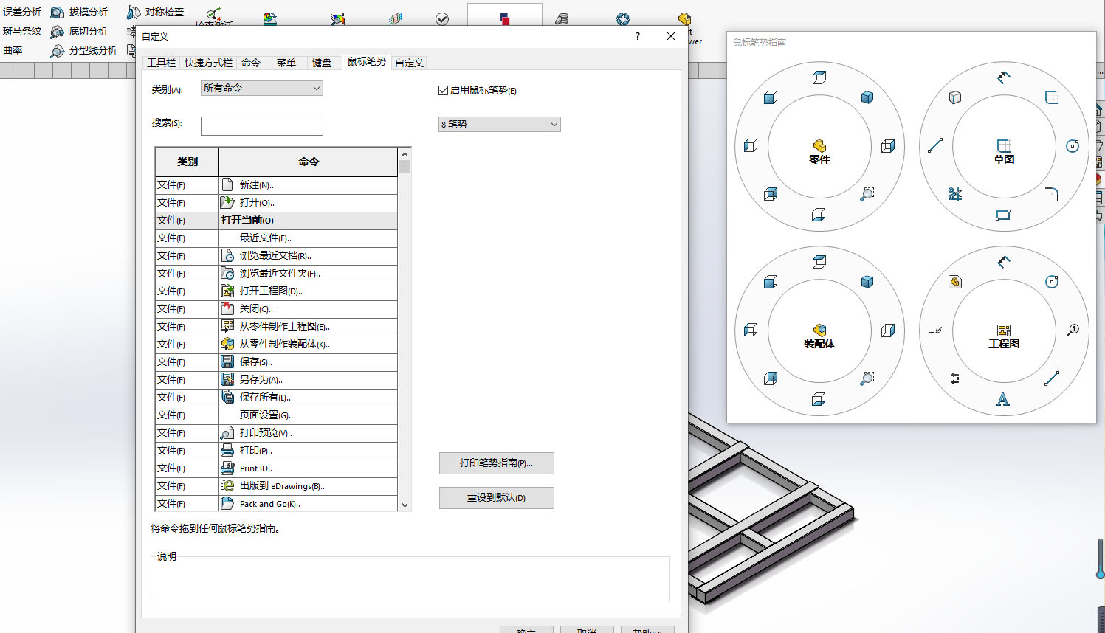The width and height of the screenshot is (1105, 633).
Task: Select Smart Dimension icon in 草图 gesture wheel
Action: point(1003,77)
